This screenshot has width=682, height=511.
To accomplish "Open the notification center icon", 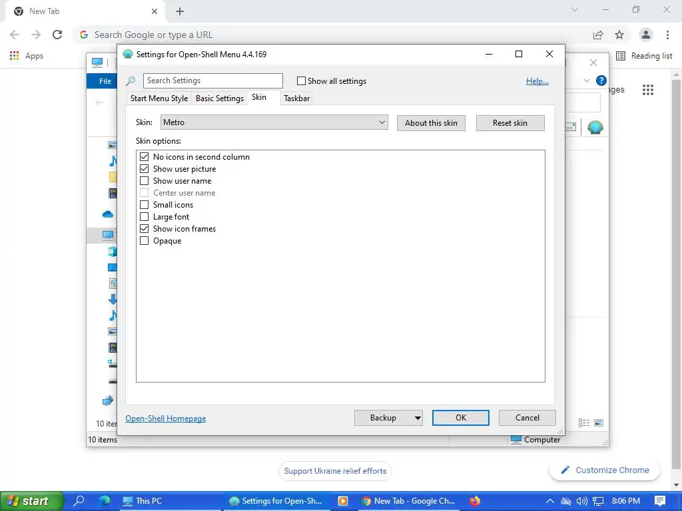I will click(x=660, y=501).
